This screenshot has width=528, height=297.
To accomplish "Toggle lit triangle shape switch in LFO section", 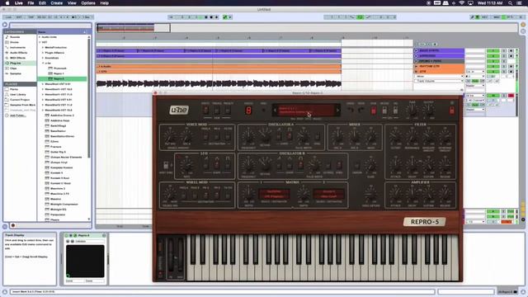I will 216,165.
